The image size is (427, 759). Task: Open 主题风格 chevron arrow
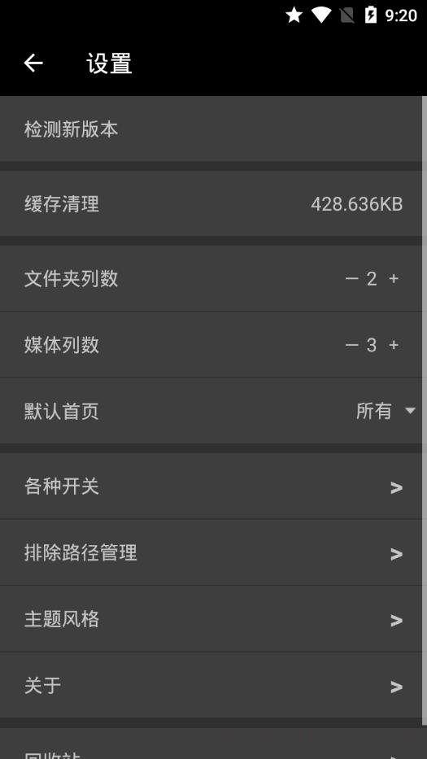(x=397, y=620)
